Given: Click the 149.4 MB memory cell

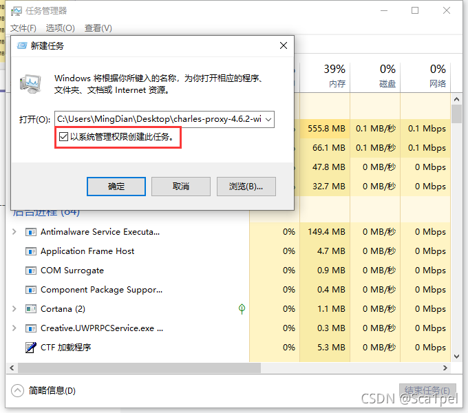Looking at the screenshot, I should point(325,232).
